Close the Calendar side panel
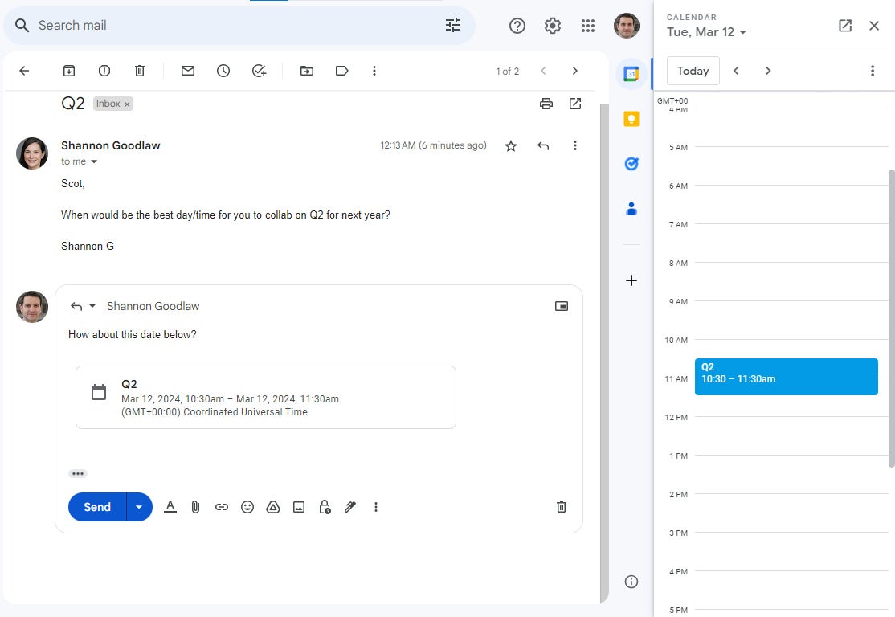Viewport: 895px width, 617px height. pyautogui.click(x=874, y=26)
